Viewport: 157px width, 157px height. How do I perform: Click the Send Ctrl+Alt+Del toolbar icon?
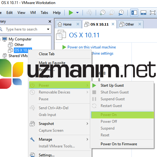[89, 13]
